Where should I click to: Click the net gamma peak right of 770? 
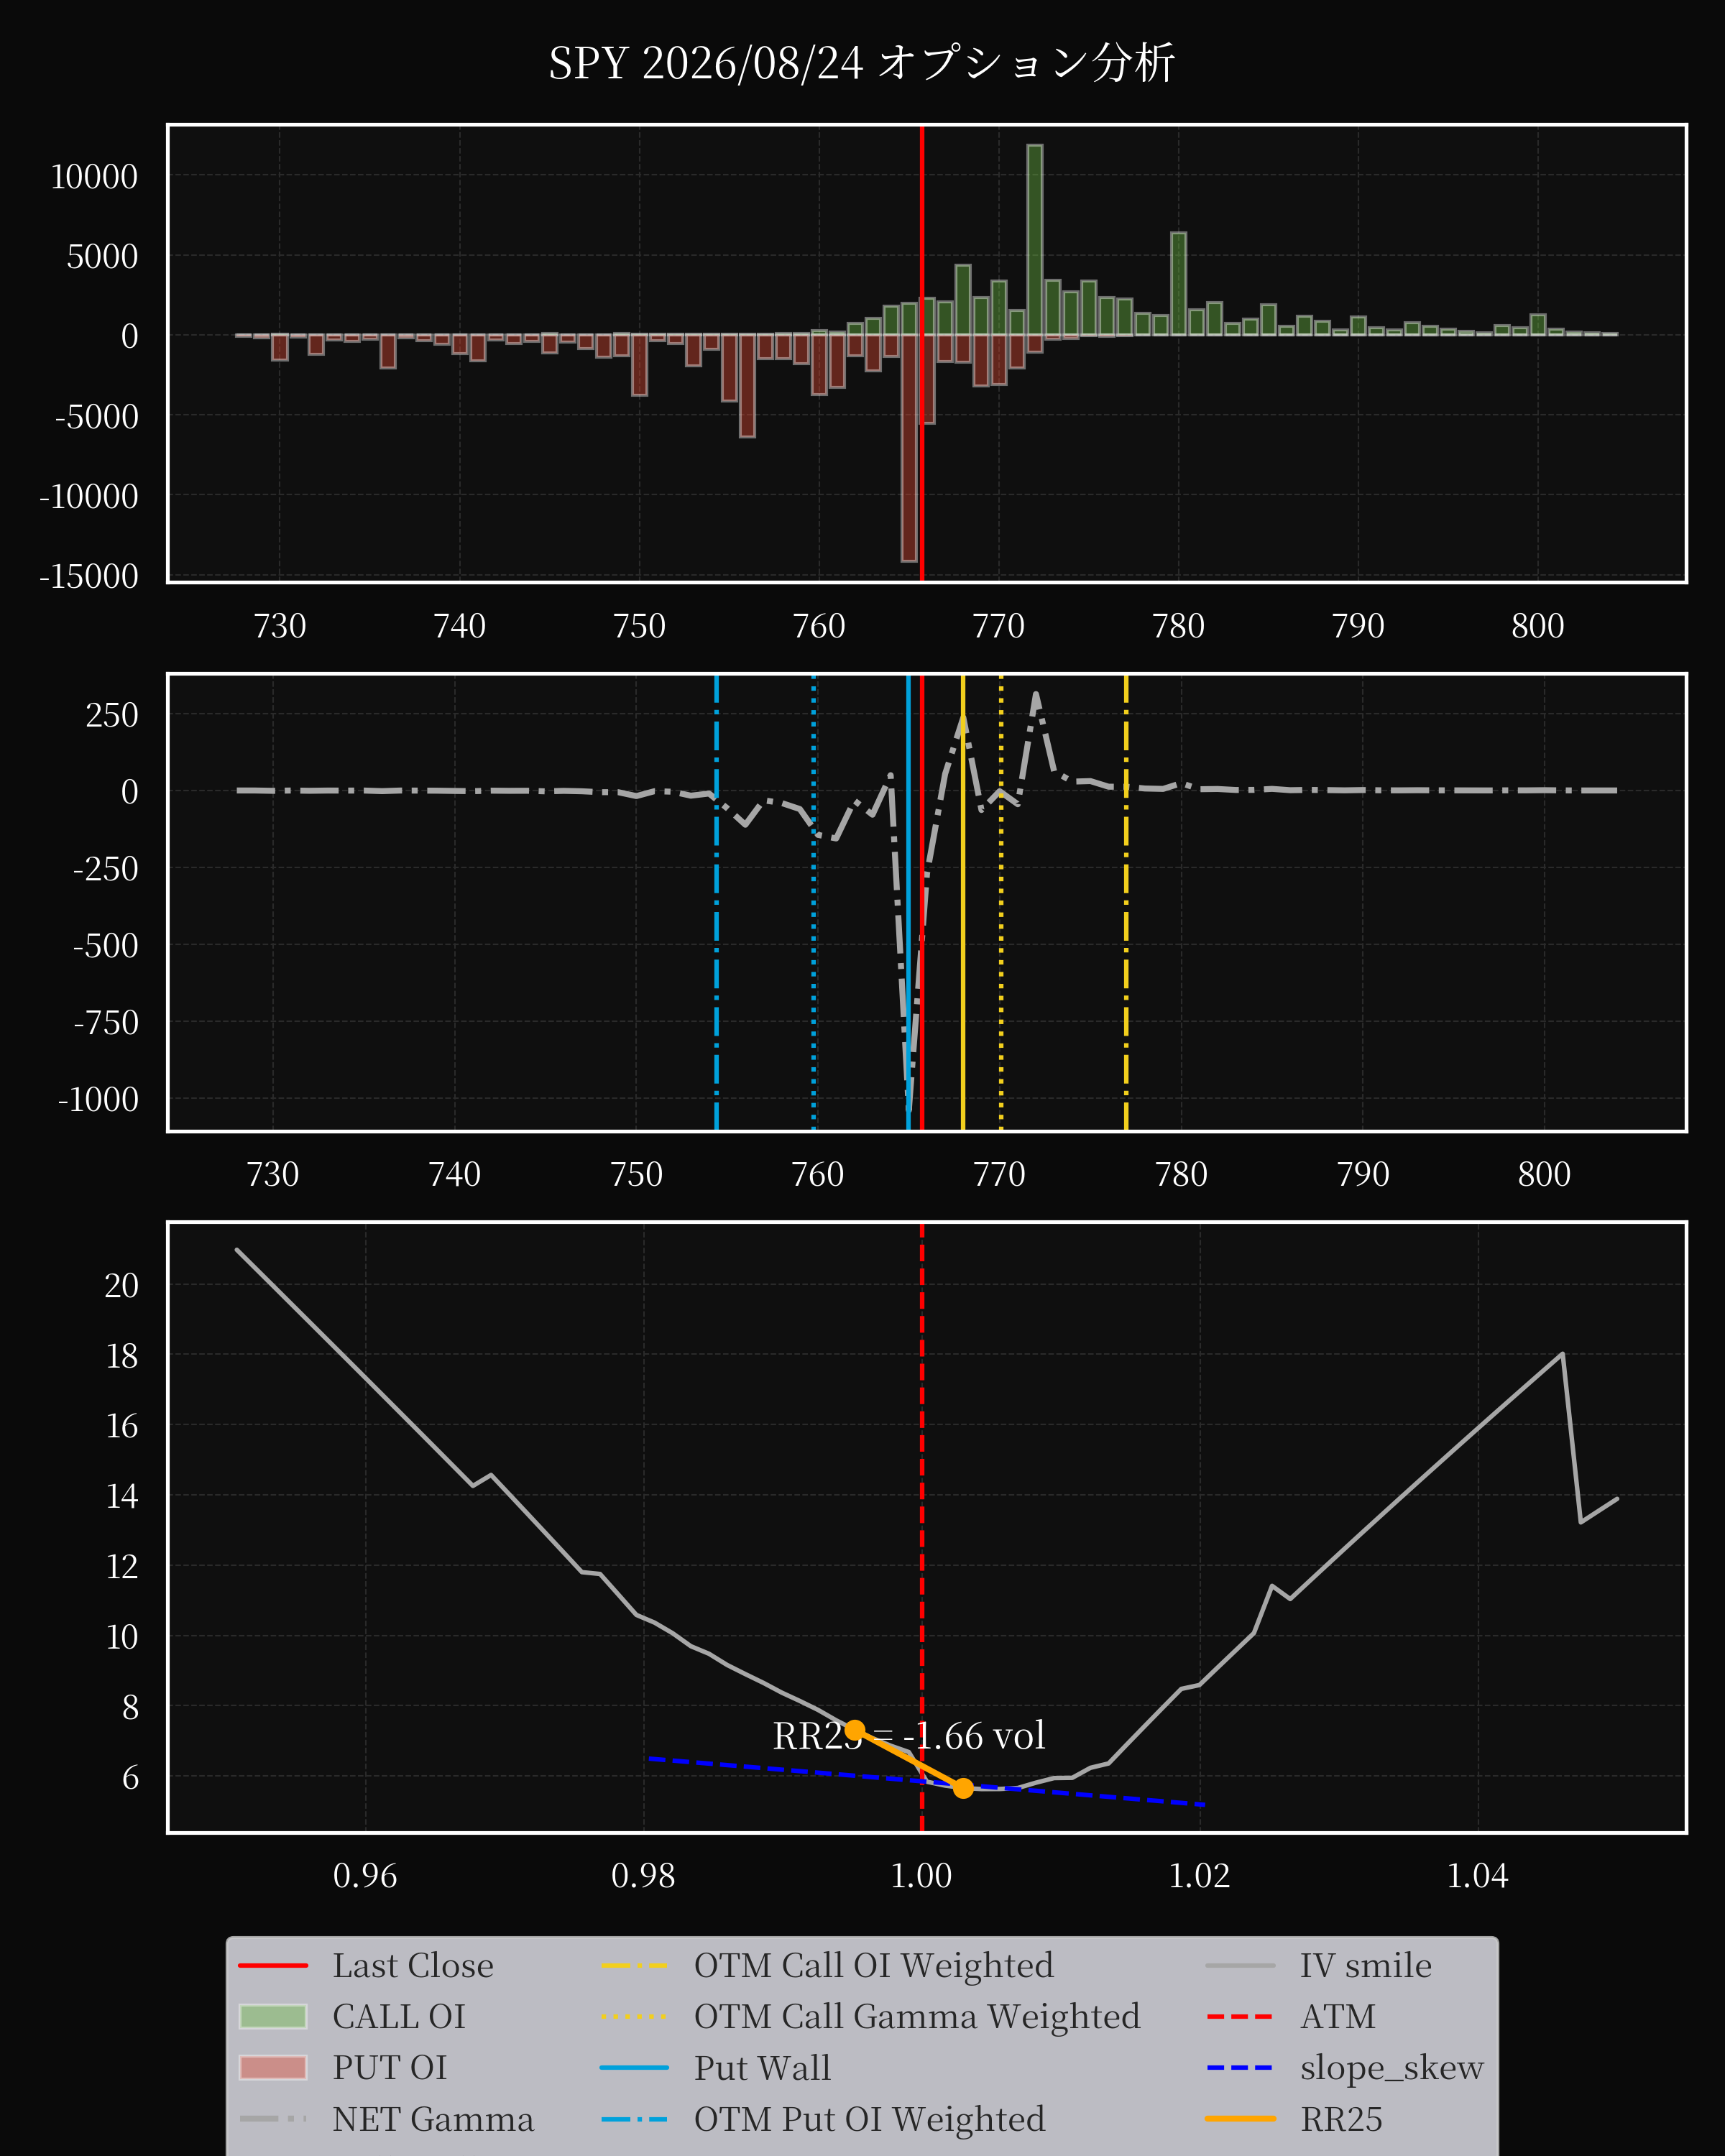coord(1035,693)
